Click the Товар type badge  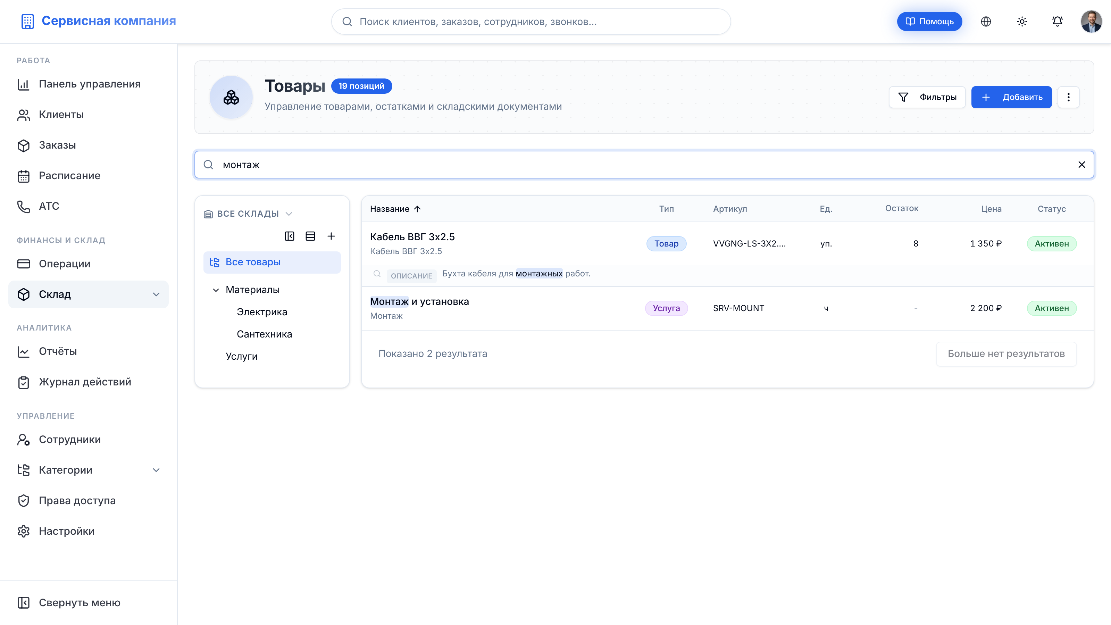(x=666, y=244)
